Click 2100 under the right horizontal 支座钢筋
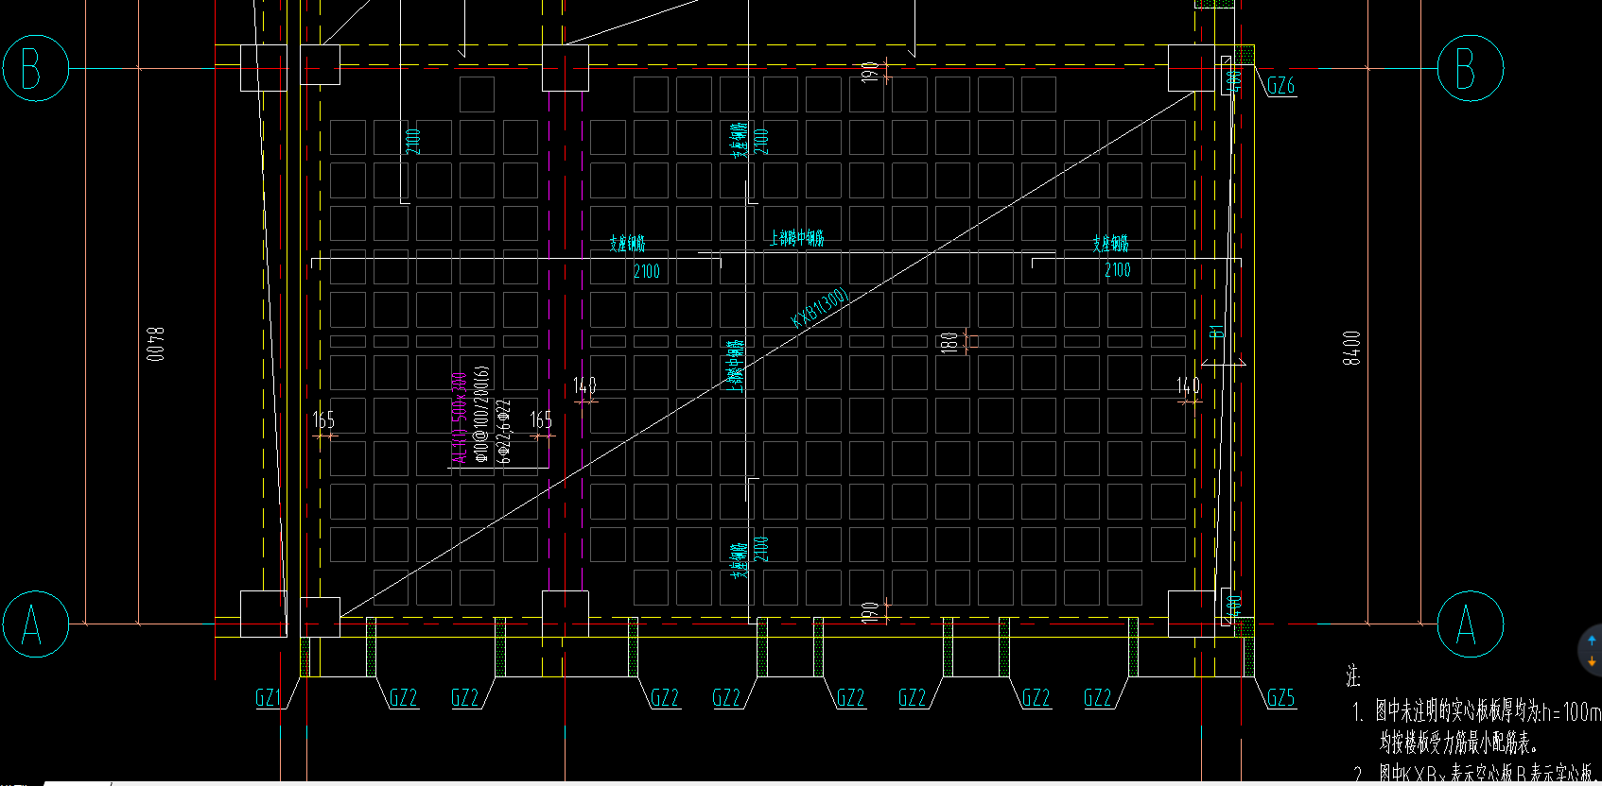 pos(1118,271)
